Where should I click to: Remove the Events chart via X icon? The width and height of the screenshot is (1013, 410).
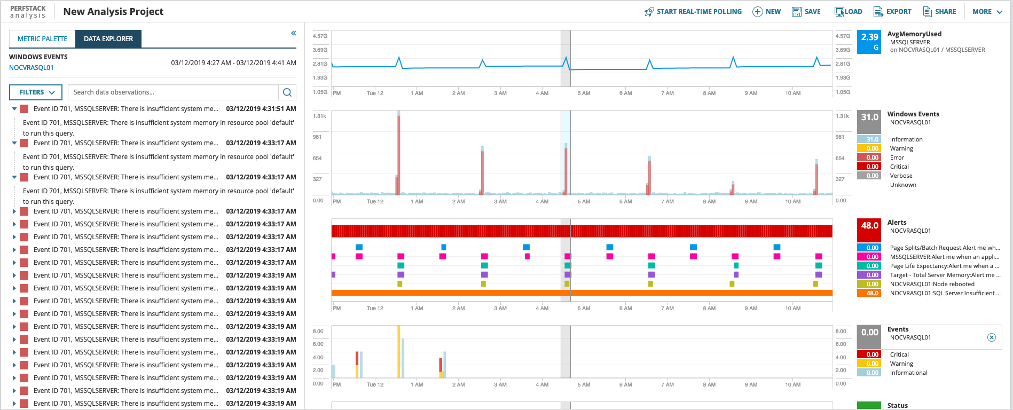[x=992, y=337]
